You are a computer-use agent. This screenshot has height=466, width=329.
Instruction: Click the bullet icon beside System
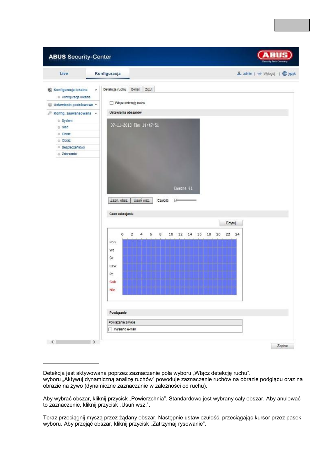tap(59, 121)
